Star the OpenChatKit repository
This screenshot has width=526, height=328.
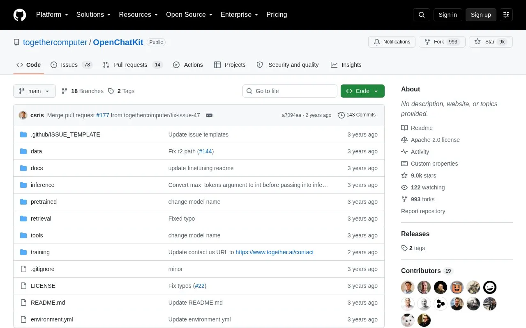491,42
